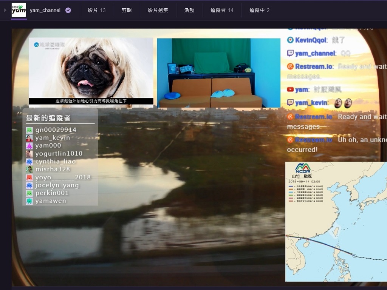Screen dimensions: 387x290
Task: Open the 追蹤中 following tab
Action: 259,10
